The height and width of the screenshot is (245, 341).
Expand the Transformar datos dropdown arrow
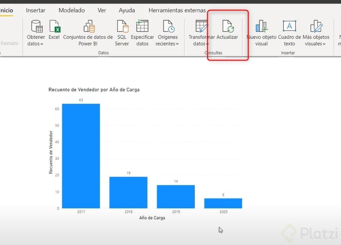click(x=207, y=44)
